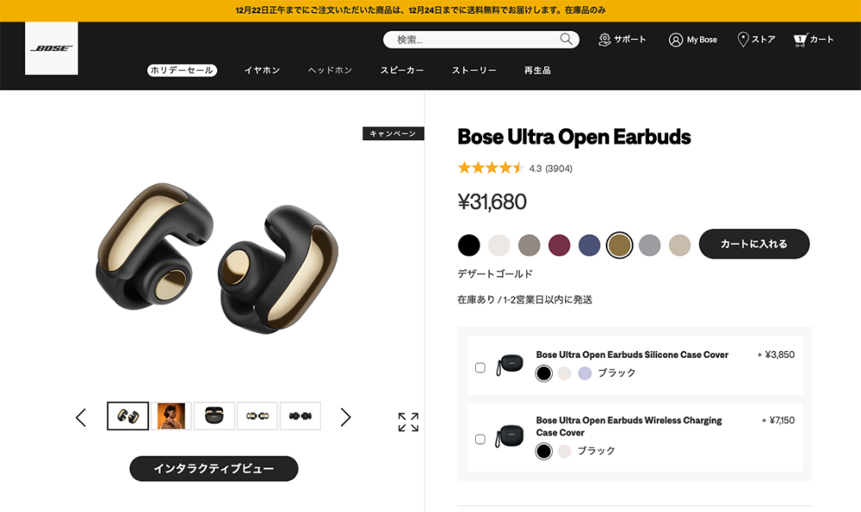The height and width of the screenshot is (512, 861).
Task: Open the ホリデーセール tab
Action: tap(182, 71)
